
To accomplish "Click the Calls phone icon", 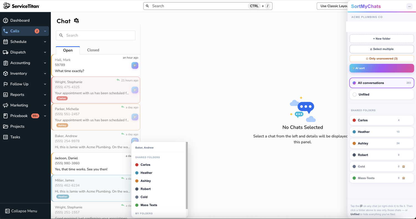I will (x=6, y=31).
